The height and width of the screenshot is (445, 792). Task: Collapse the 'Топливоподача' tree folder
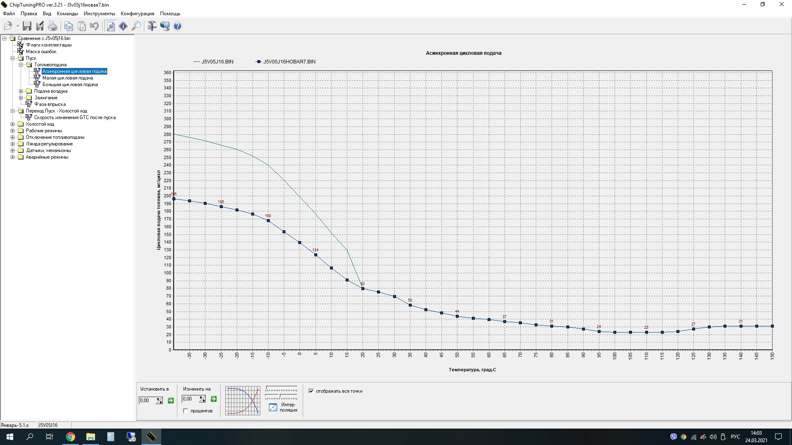(x=21, y=65)
